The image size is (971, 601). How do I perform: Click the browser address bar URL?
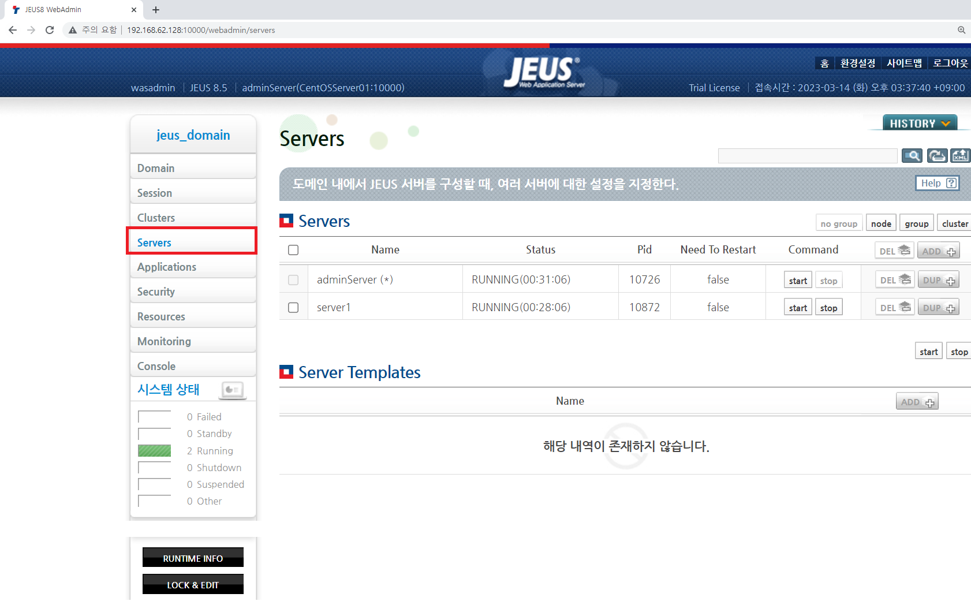point(201,30)
